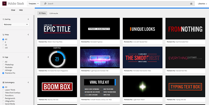This screenshot has height=105, width=209.
Task: Click the Stacked Text Title caption
Action: click(181, 71)
